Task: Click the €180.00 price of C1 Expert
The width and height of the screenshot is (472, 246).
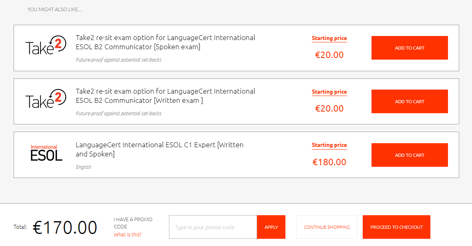Action: (329, 162)
